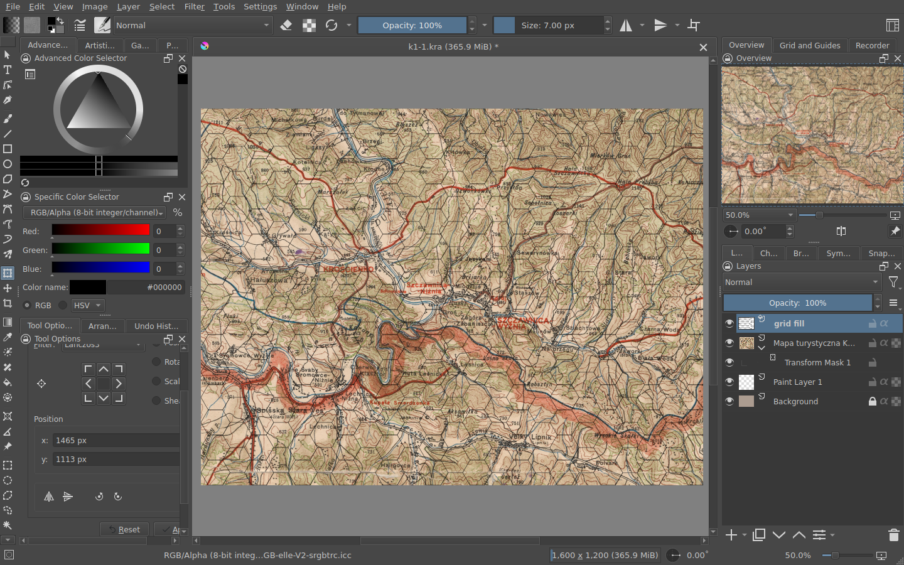Toggle Preserve Alpha checkerboard icon
Viewport: 904px width, 565px height.
pos(309,25)
